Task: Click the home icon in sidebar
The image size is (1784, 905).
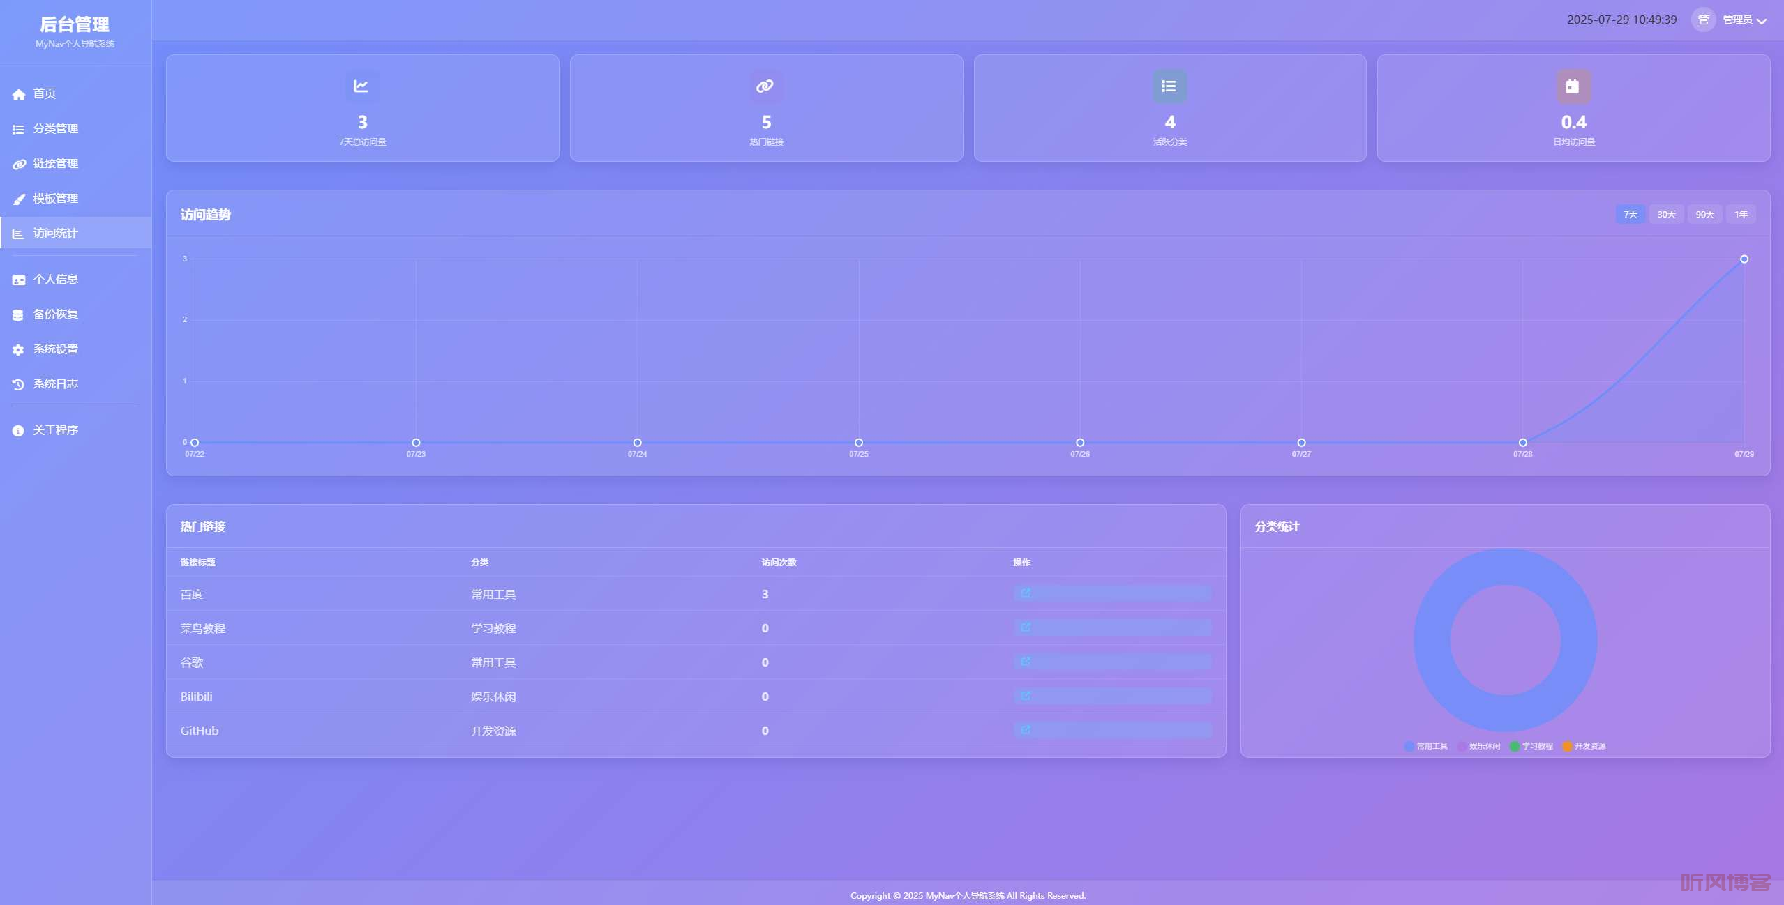Action: [19, 95]
